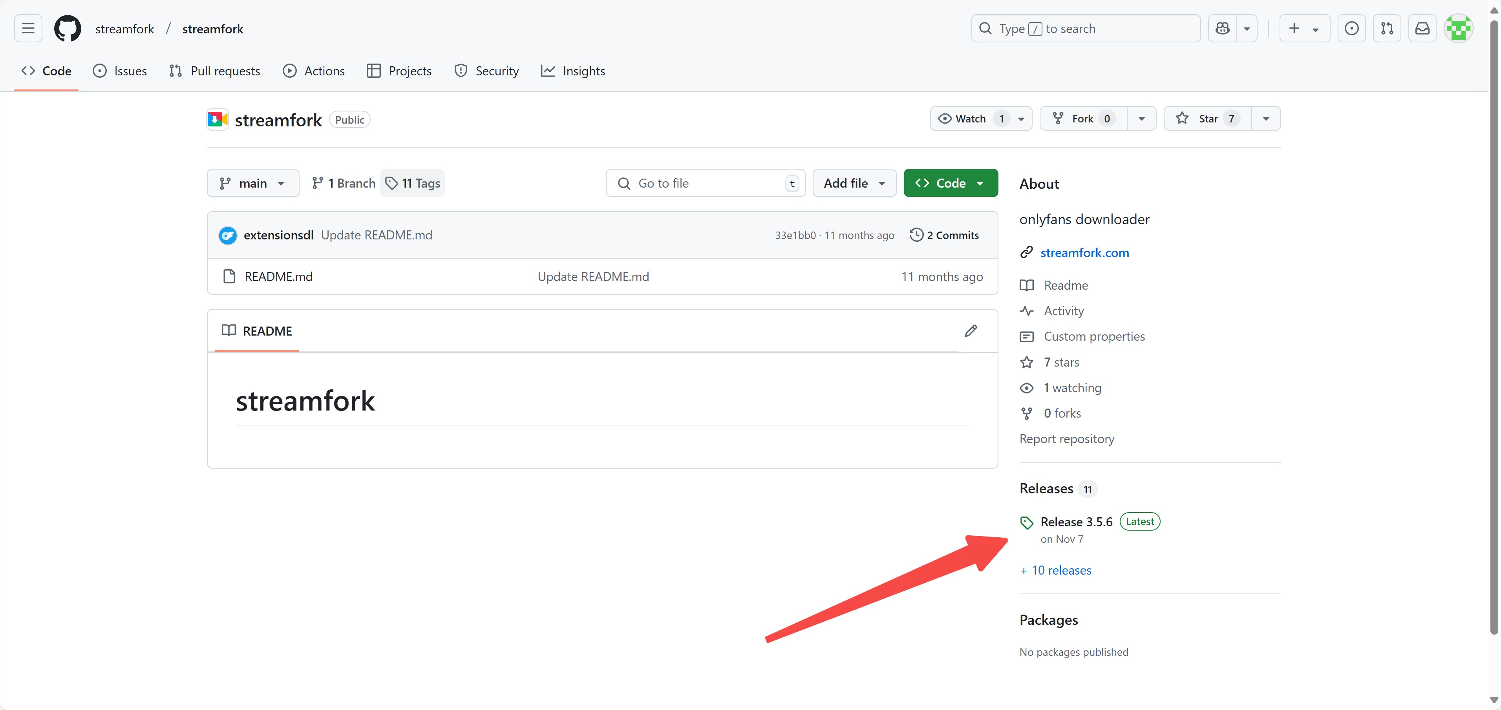
Task: Open the user avatar menu
Action: click(1459, 29)
